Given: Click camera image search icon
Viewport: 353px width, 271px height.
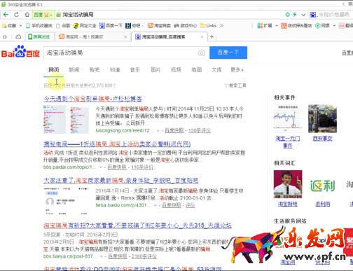Looking at the screenshot, I should point(202,53).
